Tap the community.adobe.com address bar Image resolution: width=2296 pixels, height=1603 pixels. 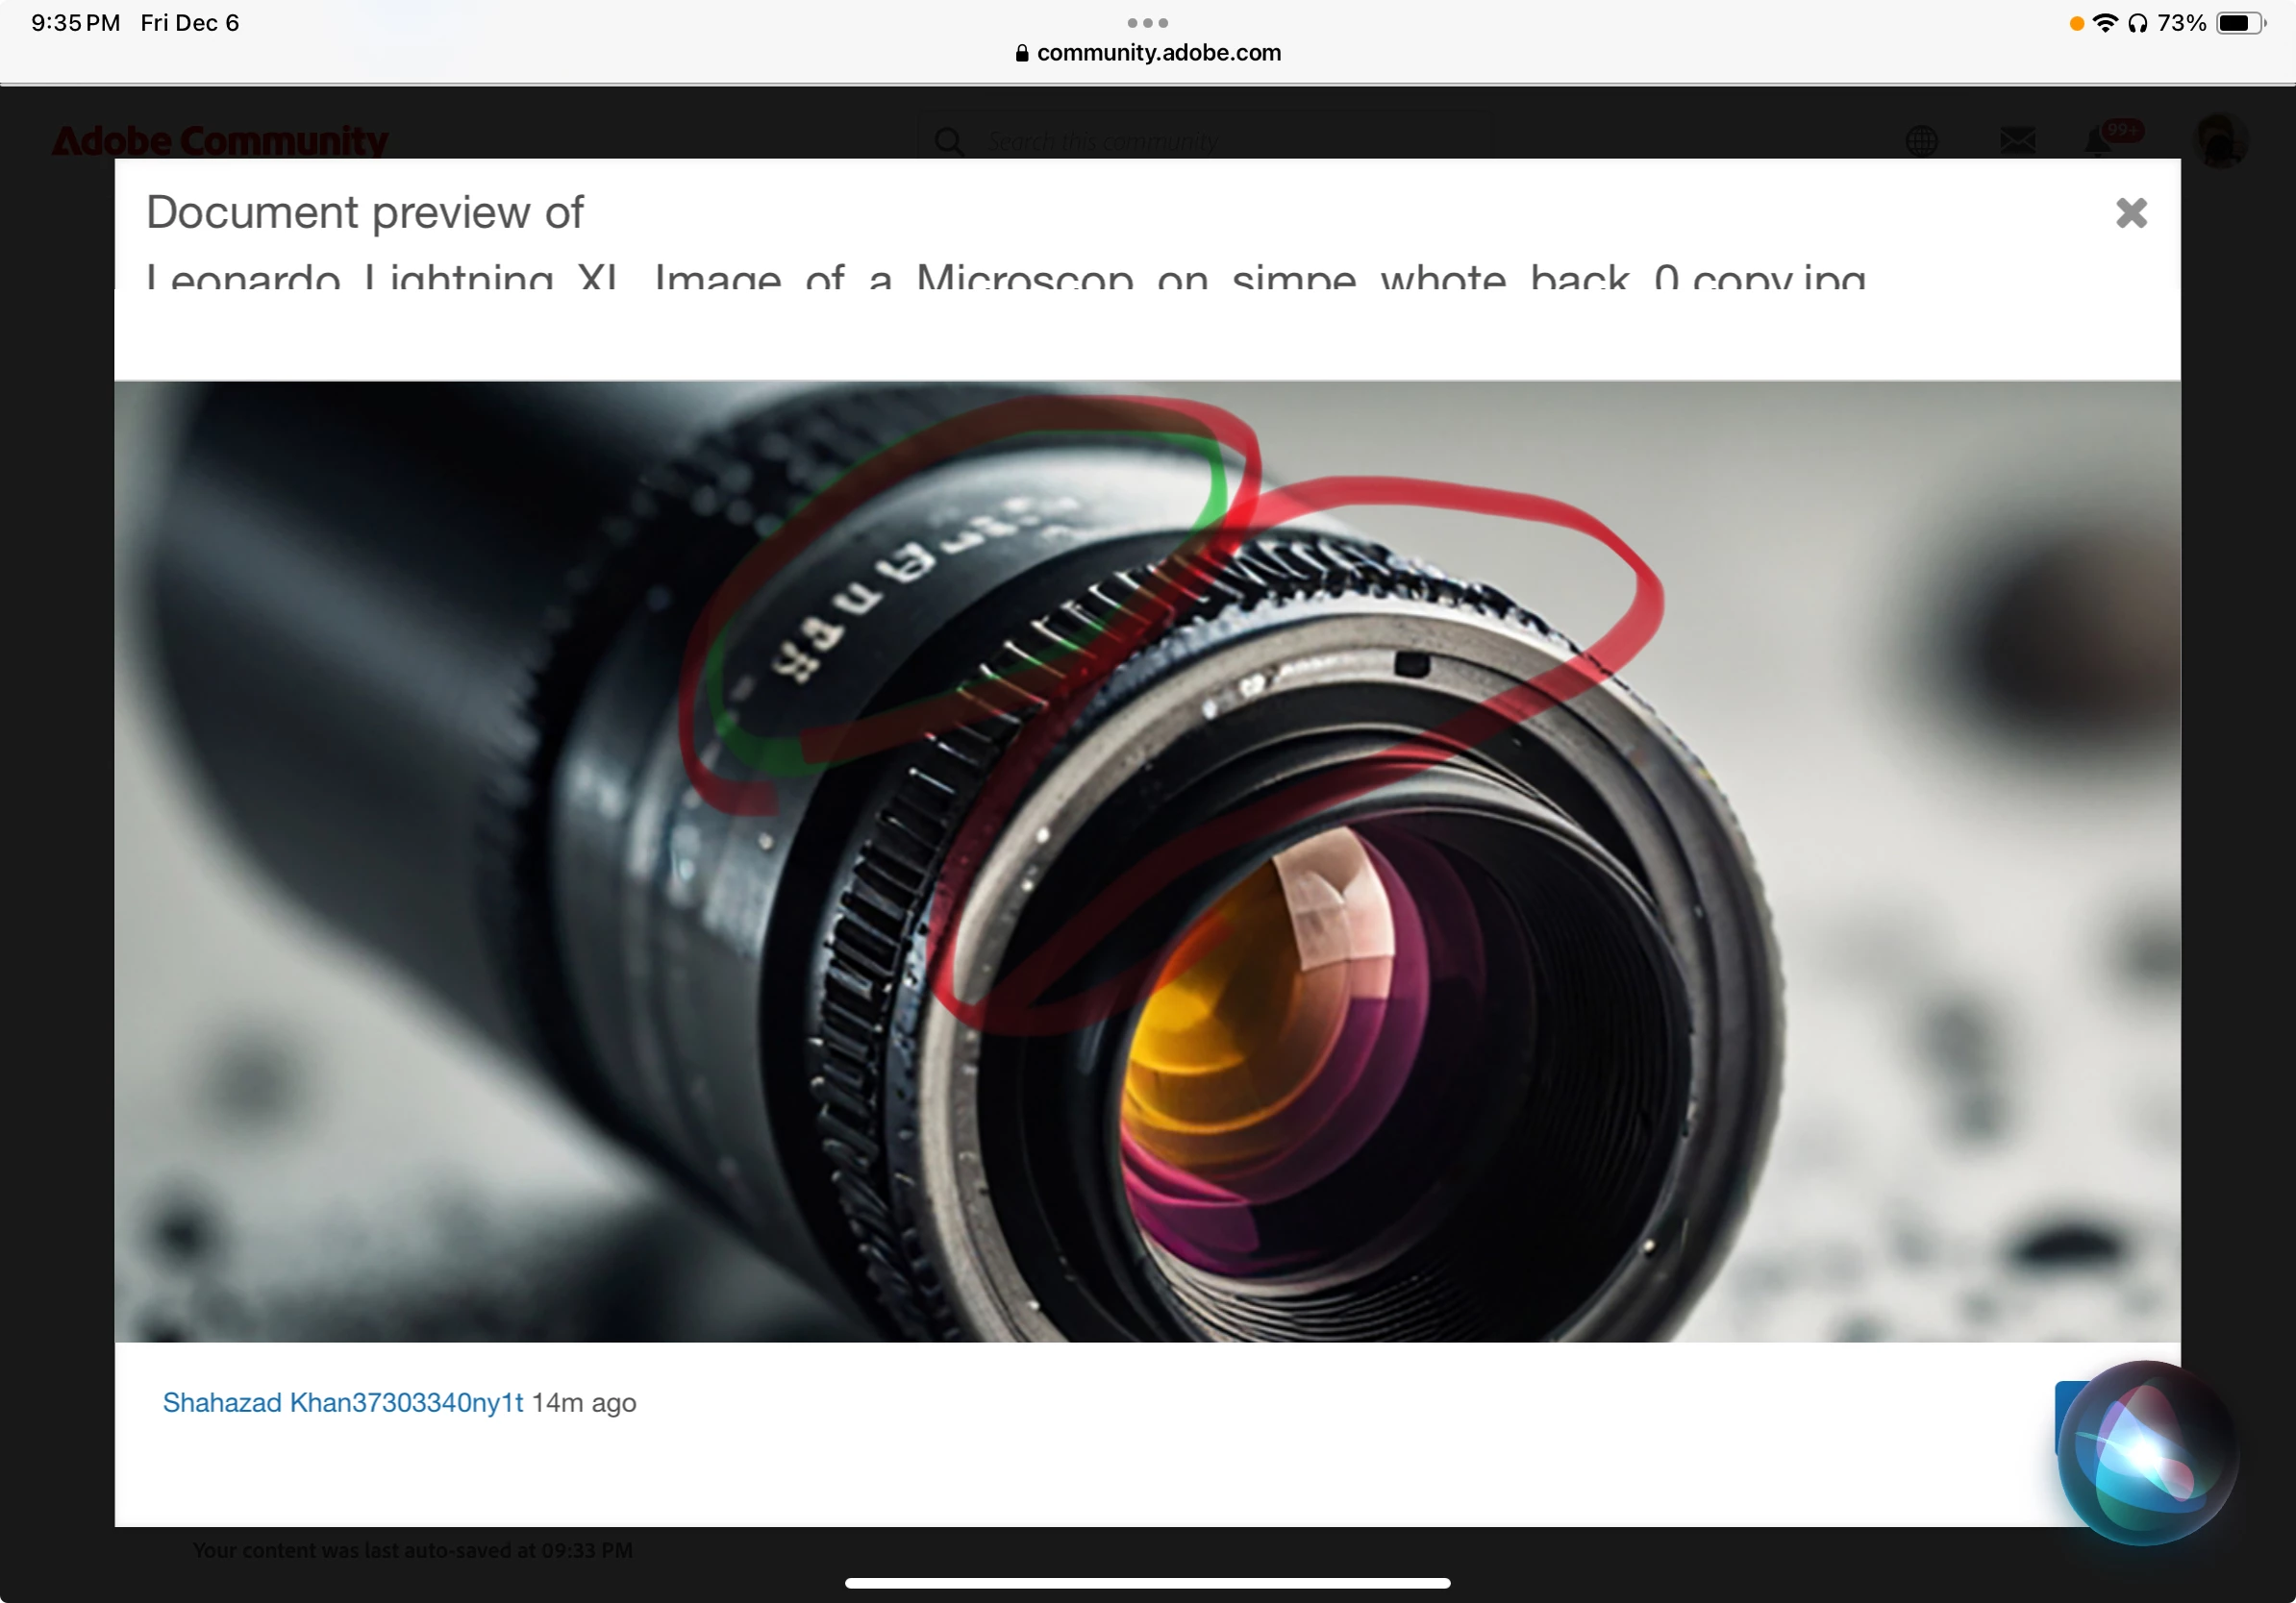click(1158, 53)
